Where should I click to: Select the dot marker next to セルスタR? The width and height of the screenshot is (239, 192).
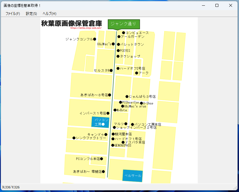tap(111, 71)
